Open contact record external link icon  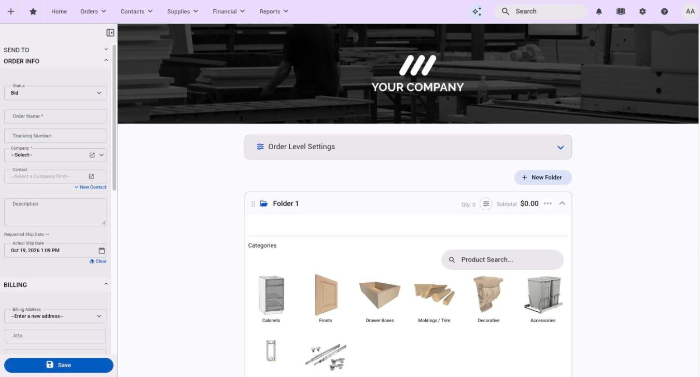(91, 177)
